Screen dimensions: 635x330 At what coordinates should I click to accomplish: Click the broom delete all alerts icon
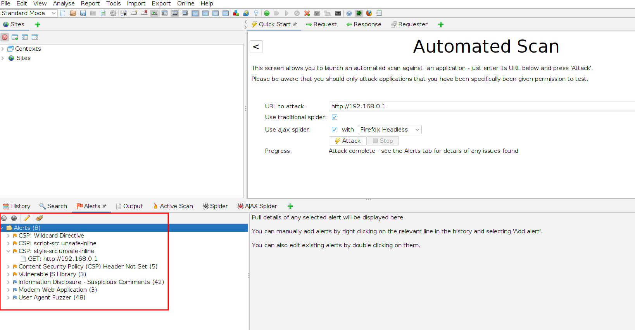[x=40, y=218]
